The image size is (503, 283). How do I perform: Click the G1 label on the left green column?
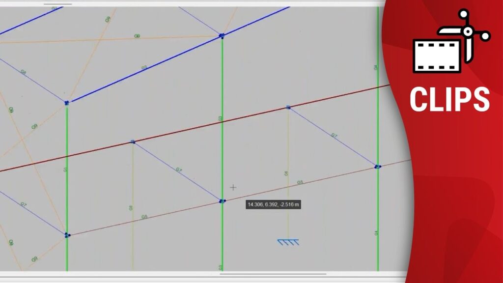[65, 170]
